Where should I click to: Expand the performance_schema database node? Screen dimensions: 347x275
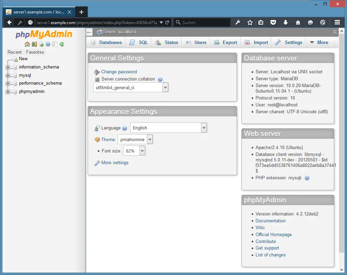tap(8, 84)
